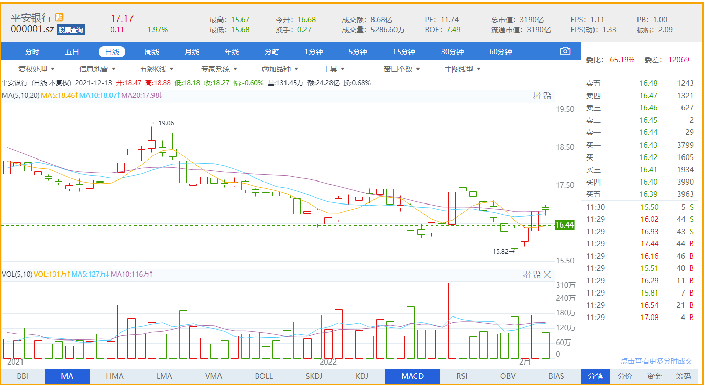Switch to 周线 weekly chart
The width and height of the screenshot is (704, 385).
(152, 52)
